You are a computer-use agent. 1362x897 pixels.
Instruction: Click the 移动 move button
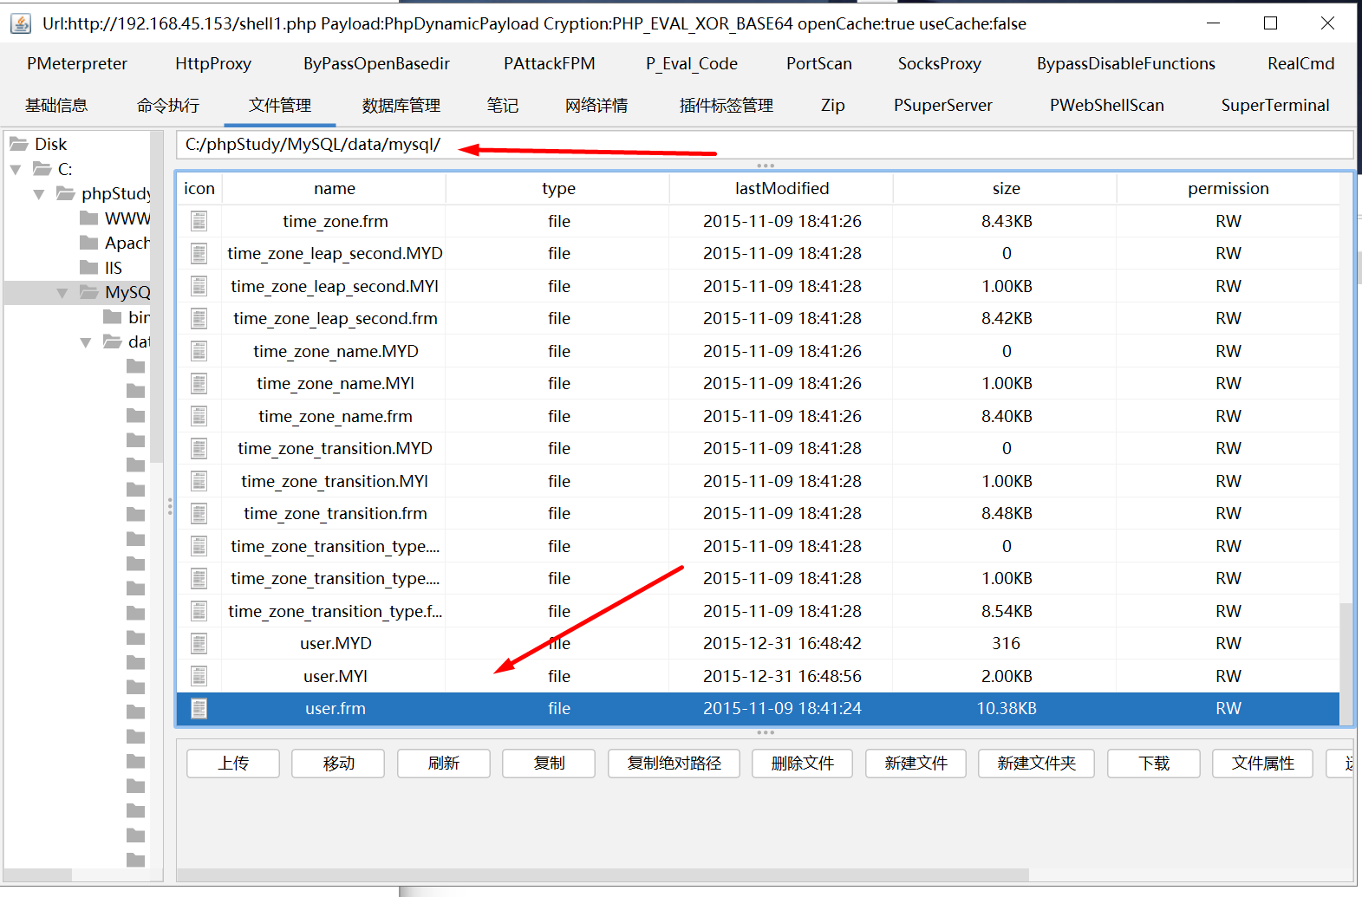[x=338, y=763]
